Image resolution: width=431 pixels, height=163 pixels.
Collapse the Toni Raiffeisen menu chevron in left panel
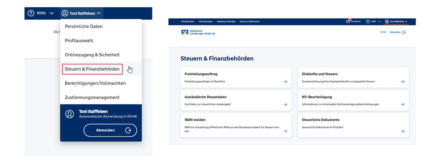[x=99, y=13]
